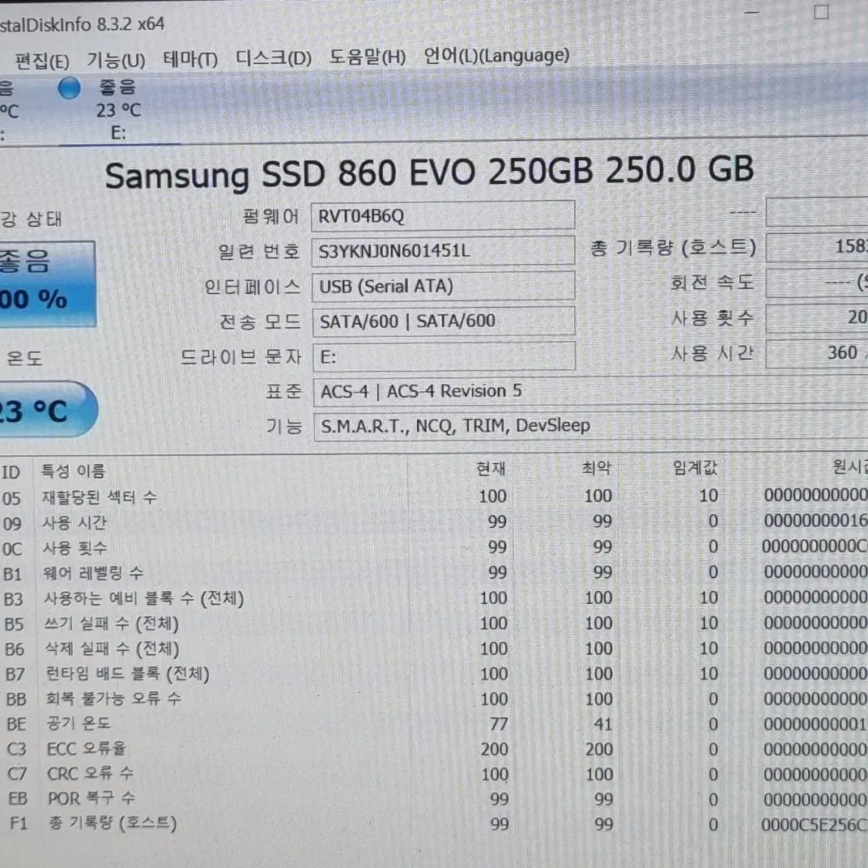Select the BE 공기 온도 row
The image size is (868, 868).
tap(434, 724)
